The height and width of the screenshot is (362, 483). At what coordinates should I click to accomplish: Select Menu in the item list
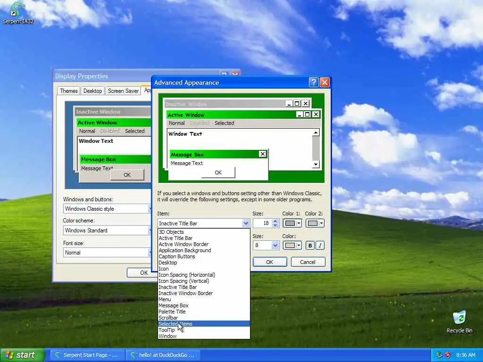(x=204, y=299)
